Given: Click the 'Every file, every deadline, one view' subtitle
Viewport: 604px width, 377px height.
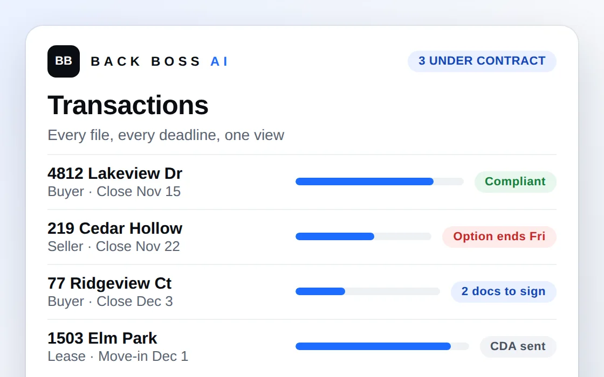Looking at the screenshot, I should click(166, 135).
